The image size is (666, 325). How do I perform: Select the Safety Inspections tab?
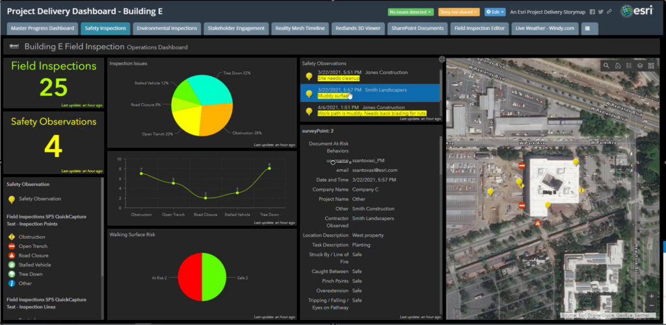point(105,29)
